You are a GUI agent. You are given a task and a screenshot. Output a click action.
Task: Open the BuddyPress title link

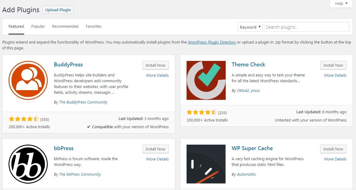68,65
